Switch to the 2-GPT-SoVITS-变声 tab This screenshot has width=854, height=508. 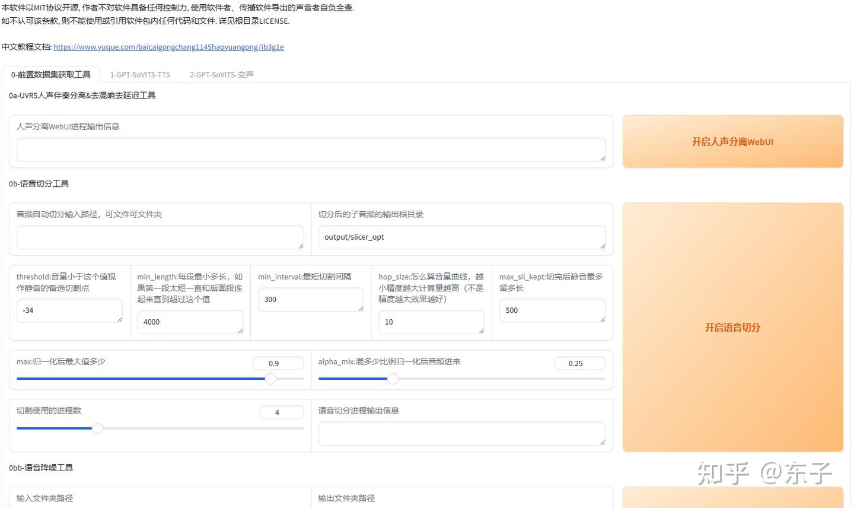(x=221, y=75)
